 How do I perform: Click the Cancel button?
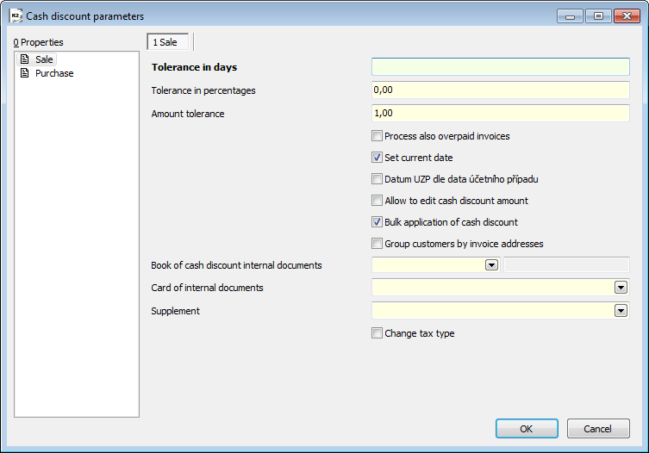pos(598,428)
